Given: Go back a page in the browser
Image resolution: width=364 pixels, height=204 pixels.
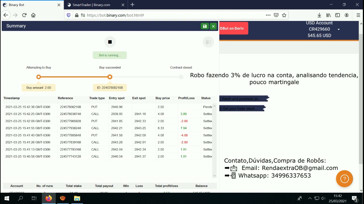Looking at the screenshot, I should pos(6,15).
